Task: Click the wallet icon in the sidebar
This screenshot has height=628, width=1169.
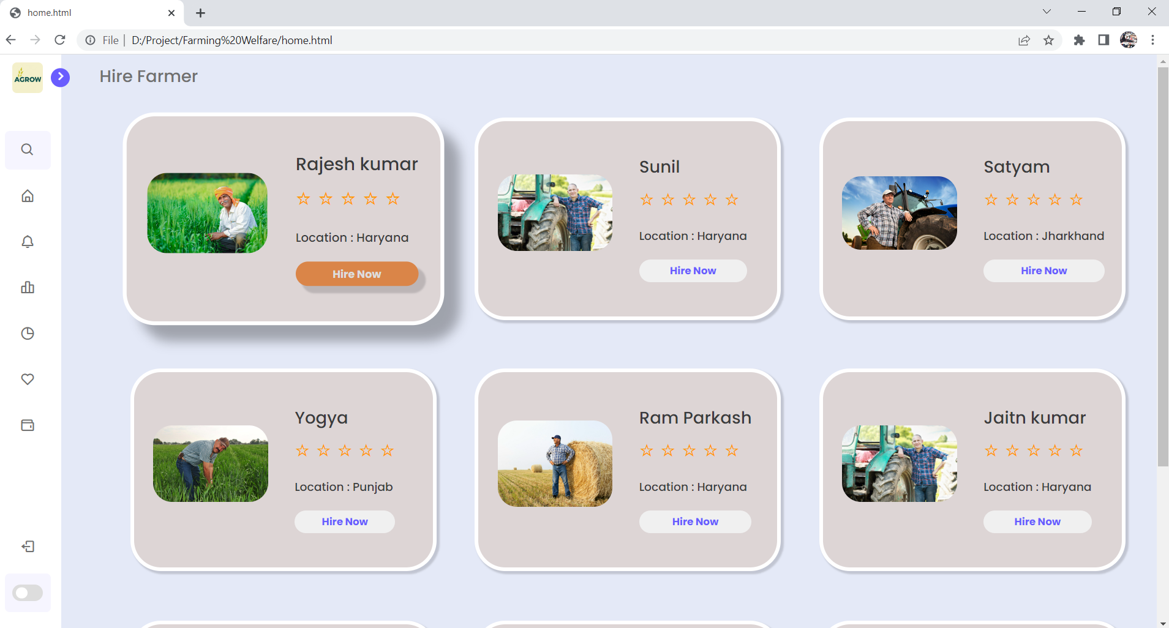Action: coord(27,425)
